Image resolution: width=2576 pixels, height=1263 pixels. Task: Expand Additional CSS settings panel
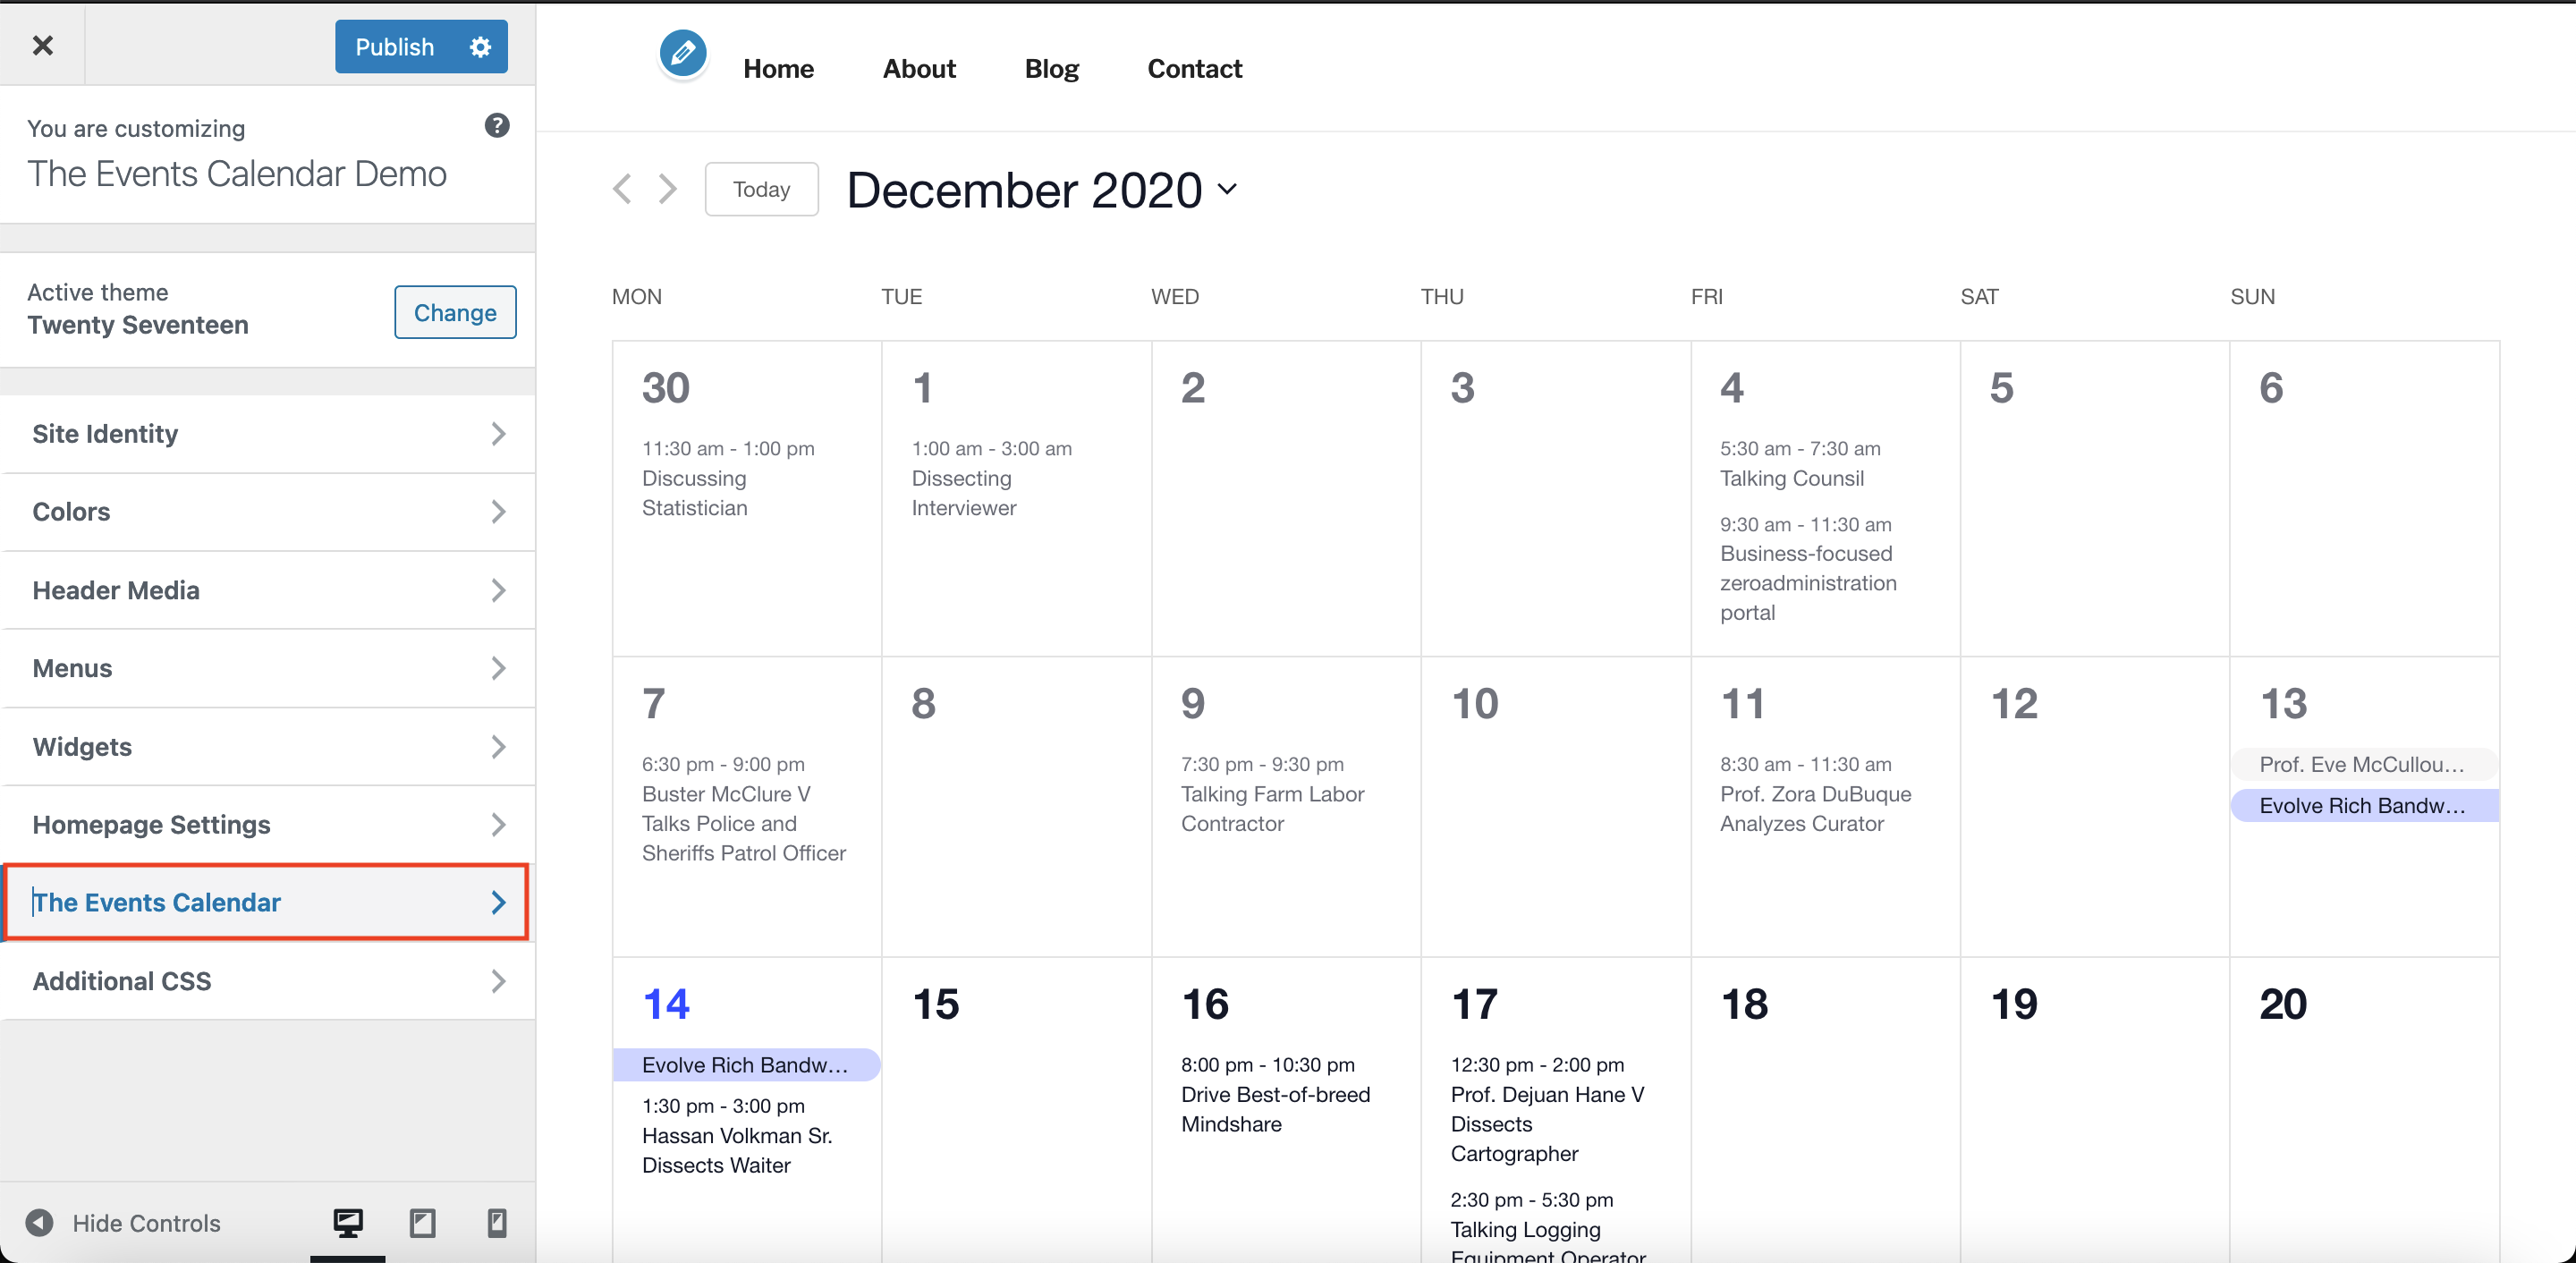(267, 979)
